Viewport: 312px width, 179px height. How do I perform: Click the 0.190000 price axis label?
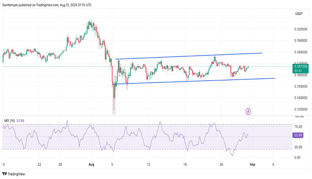click(301, 41)
